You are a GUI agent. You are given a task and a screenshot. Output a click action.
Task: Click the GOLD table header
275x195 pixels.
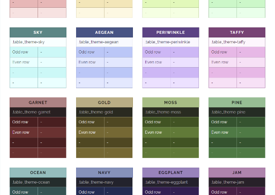(x=104, y=103)
